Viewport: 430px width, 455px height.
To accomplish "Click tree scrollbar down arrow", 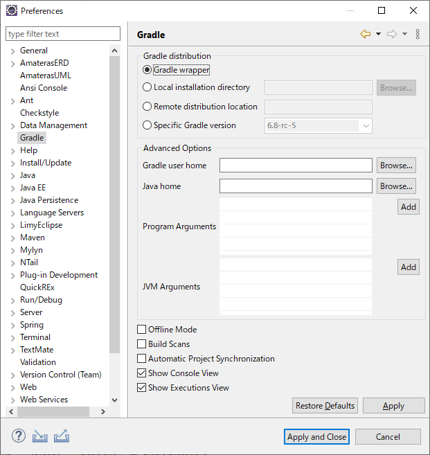I will click(115, 400).
